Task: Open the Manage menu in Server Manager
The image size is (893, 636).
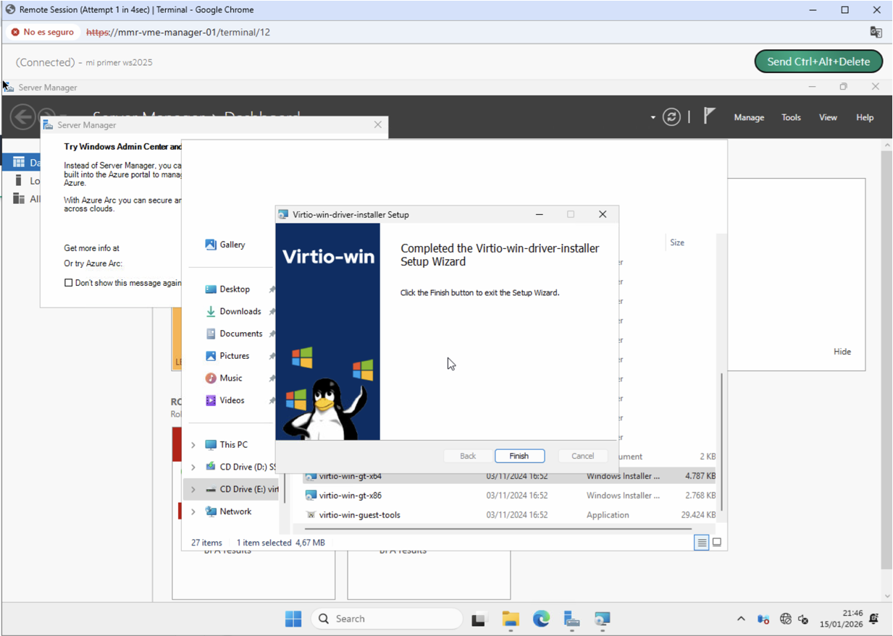Action: pos(749,116)
